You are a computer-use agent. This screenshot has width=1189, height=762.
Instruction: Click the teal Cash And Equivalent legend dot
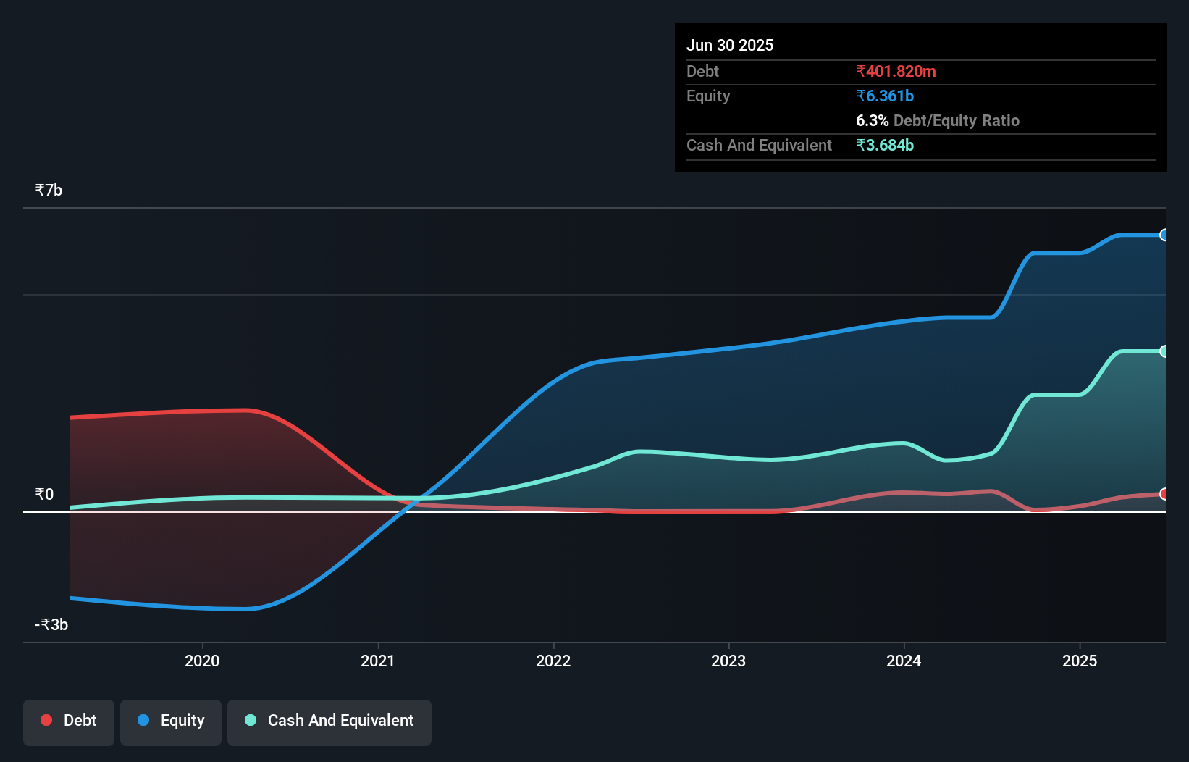pyautogui.click(x=251, y=720)
